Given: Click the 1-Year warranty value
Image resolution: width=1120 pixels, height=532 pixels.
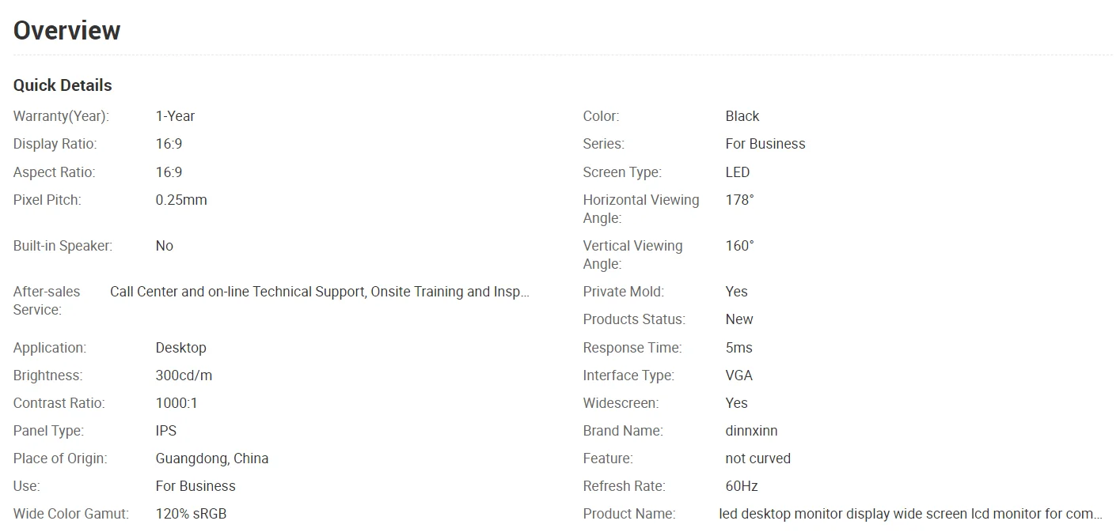Looking at the screenshot, I should [x=175, y=116].
